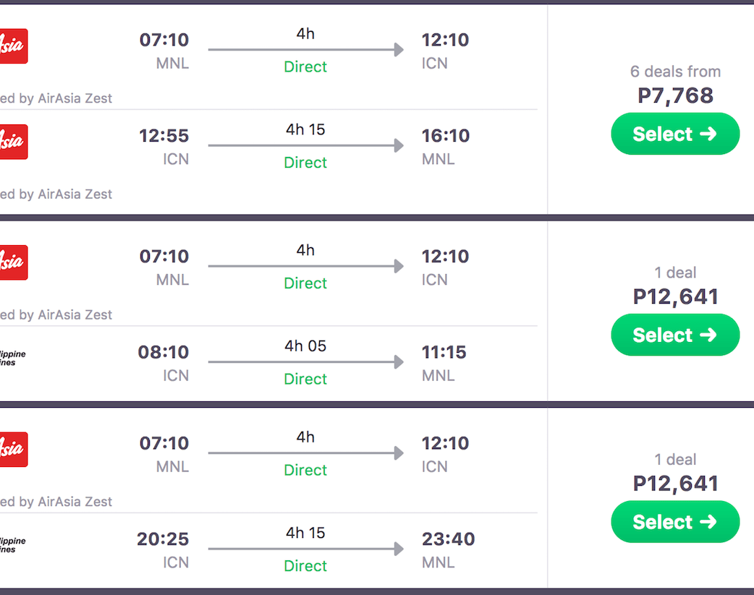The width and height of the screenshot is (754, 595).
Task: Click the P7,768 price
Action: click(675, 95)
